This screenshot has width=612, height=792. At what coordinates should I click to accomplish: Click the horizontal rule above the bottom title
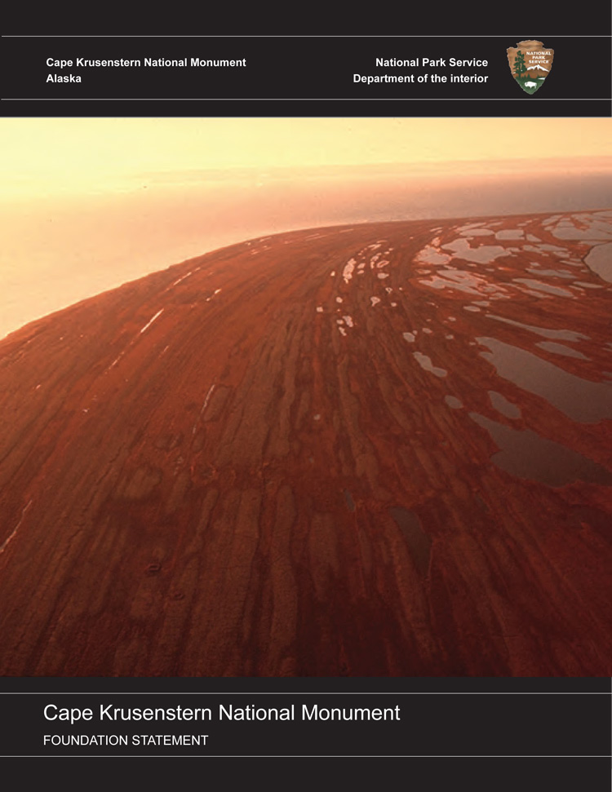pos(306,693)
